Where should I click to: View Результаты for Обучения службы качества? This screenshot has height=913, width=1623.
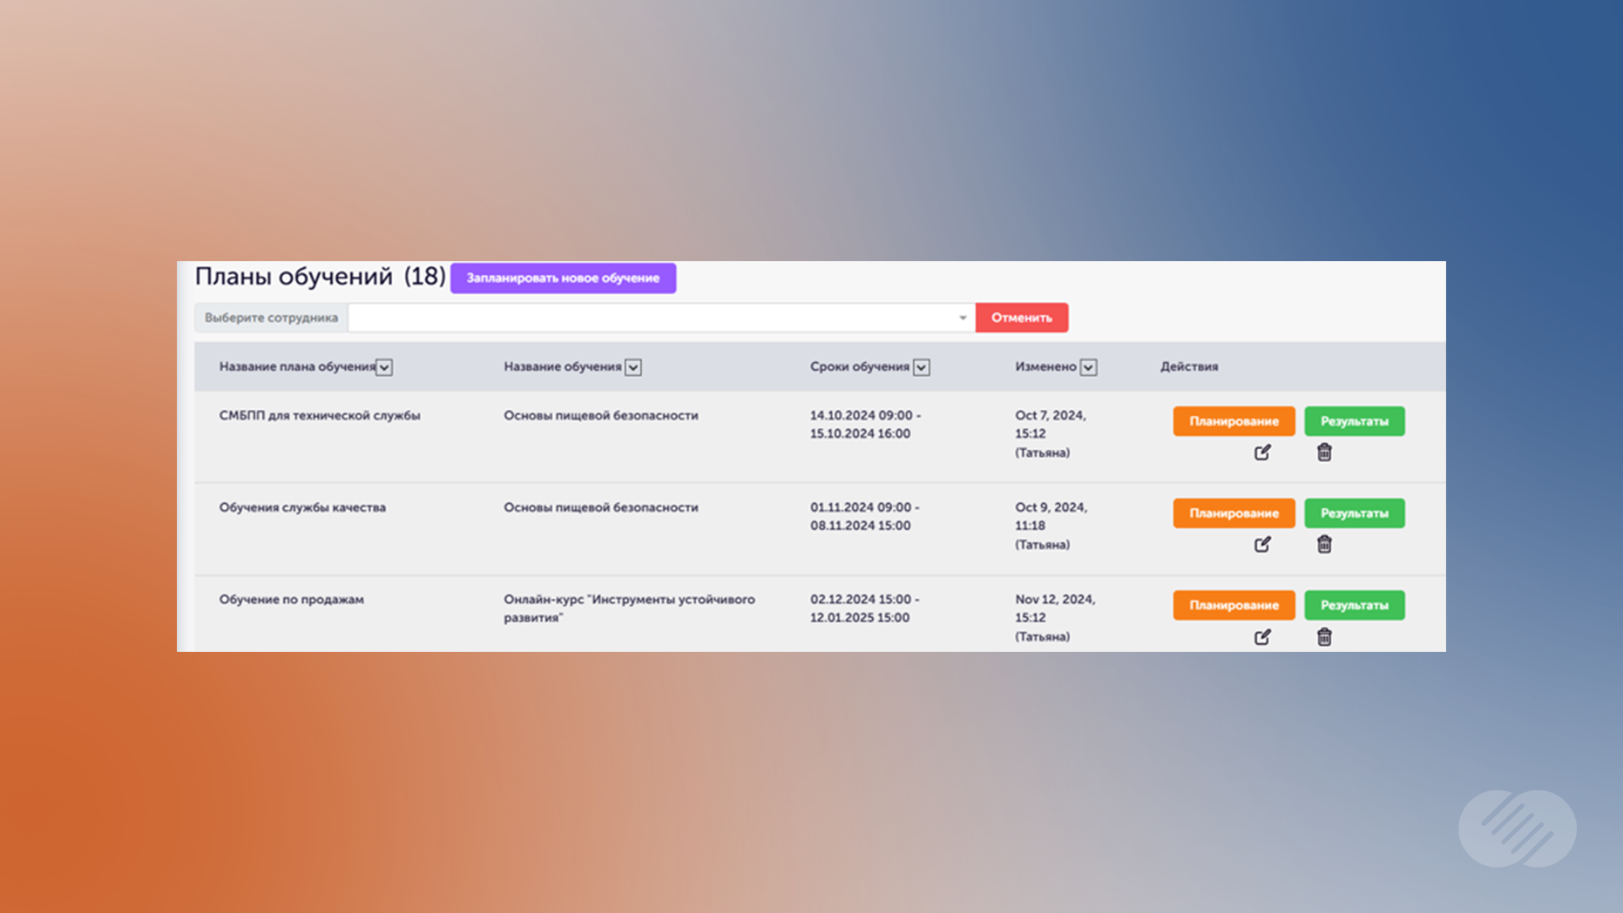(1354, 514)
